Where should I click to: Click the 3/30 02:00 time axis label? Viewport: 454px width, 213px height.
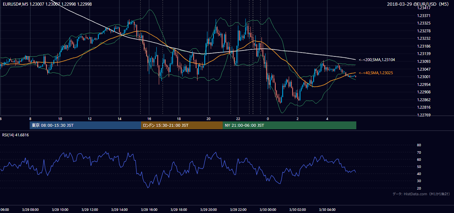tap(298, 210)
